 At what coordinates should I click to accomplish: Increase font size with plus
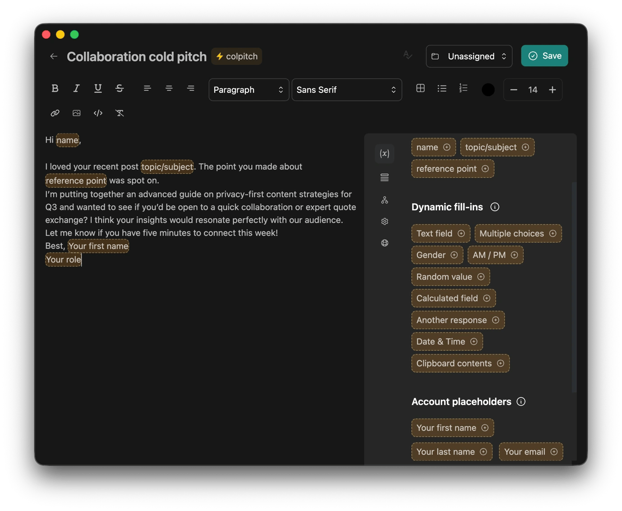pos(552,90)
